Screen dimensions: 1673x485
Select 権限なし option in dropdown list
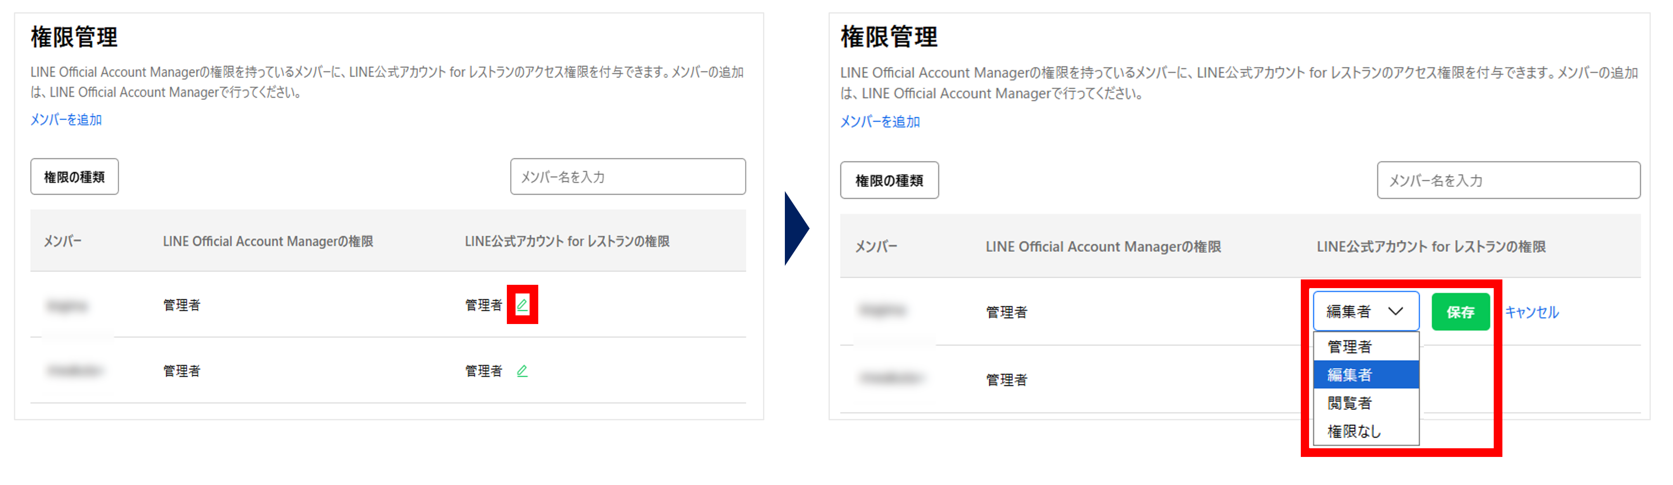pos(1366,431)
